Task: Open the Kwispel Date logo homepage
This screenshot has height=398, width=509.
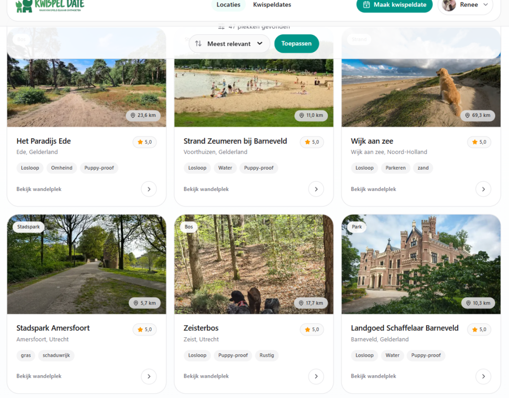Action: [50, 5]
